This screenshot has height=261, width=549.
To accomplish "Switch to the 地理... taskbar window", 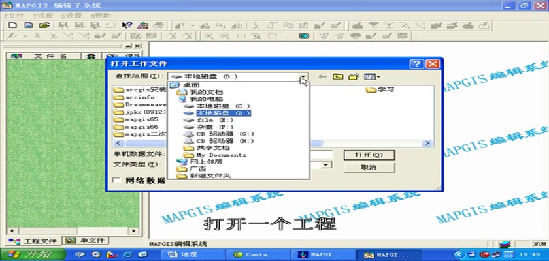I will click(x=194, y=254).
